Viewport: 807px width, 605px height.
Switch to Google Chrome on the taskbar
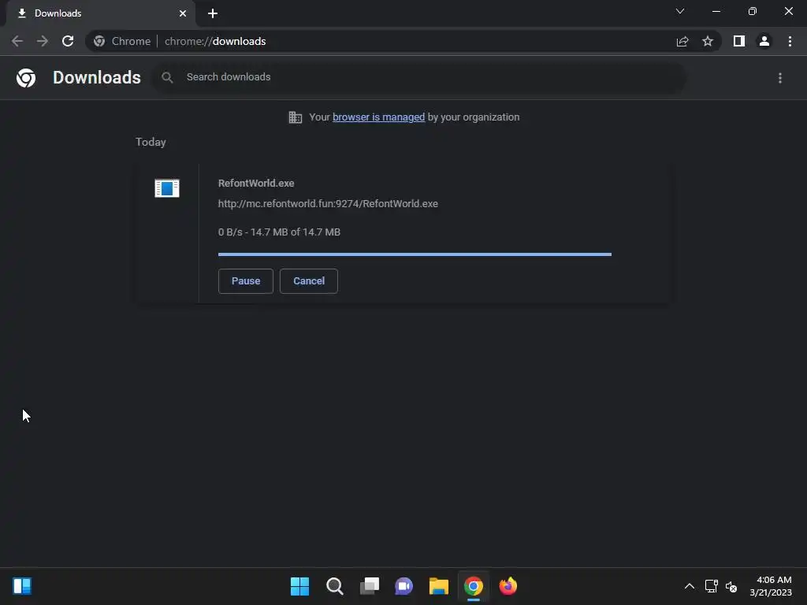point(474,586)
